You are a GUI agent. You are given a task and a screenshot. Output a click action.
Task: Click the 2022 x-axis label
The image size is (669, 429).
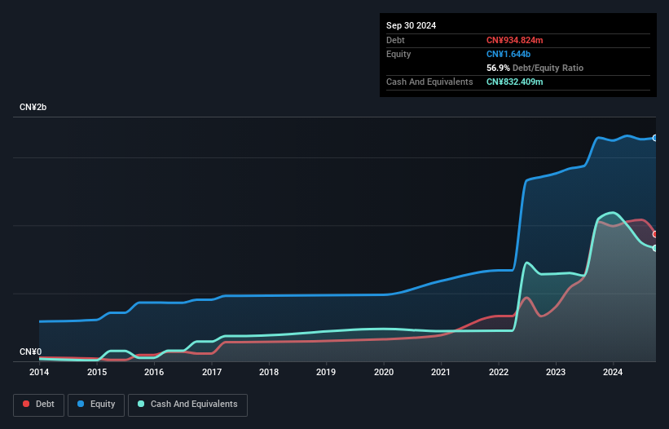coord(499,372)
